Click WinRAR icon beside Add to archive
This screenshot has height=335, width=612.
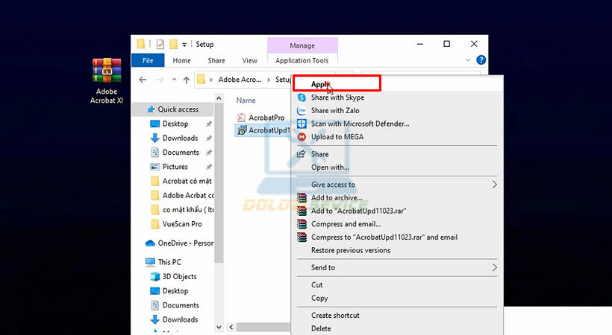click(302, 197)
